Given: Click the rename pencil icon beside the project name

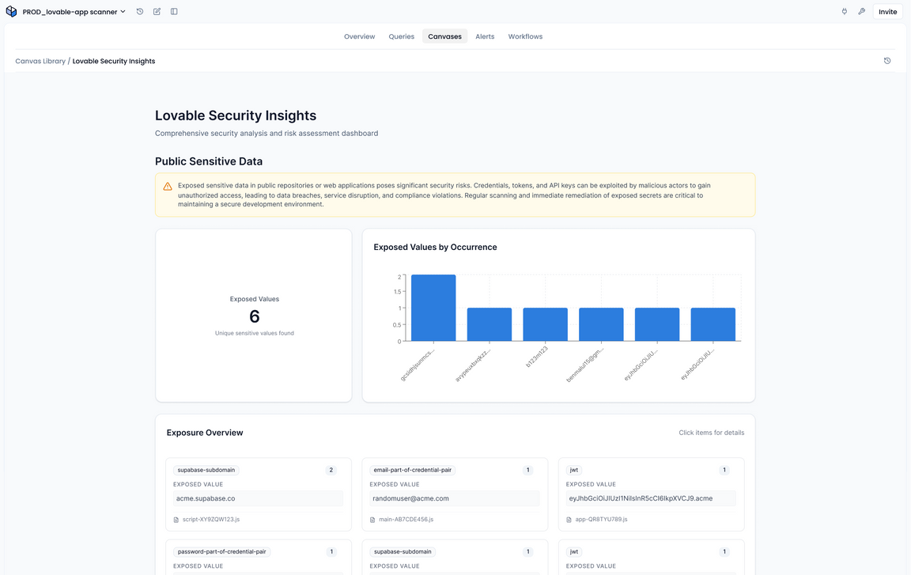Looking at the screenshot, I should [157, 11].
